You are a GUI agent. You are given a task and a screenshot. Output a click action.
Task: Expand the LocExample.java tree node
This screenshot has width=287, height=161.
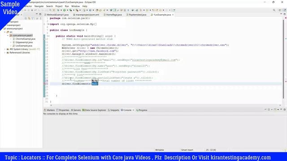click(11, 46)
